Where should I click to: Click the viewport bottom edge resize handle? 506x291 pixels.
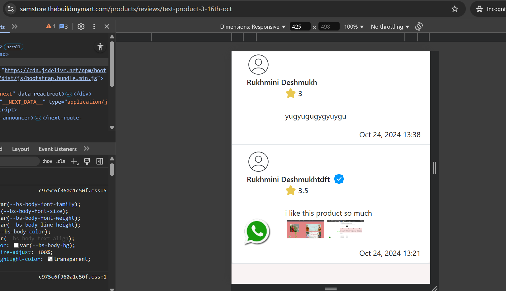point(331,289)
